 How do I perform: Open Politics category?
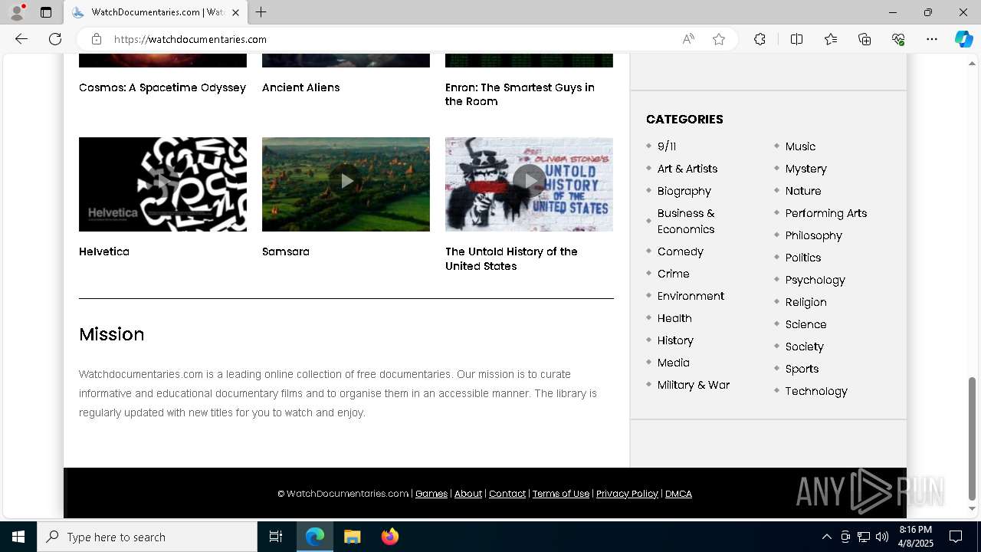tap(803, 258)
